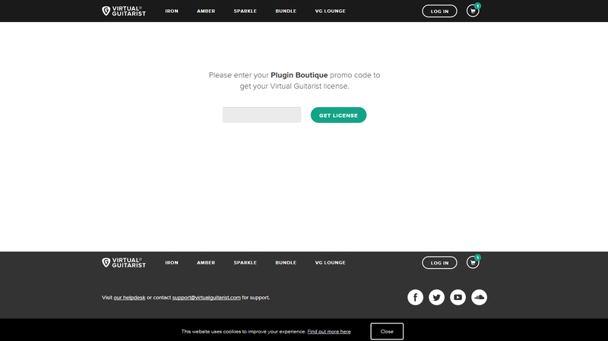The height and width of the screenshot is (341, 608).
Task: Focus the promo code input field
Action: 261,115
